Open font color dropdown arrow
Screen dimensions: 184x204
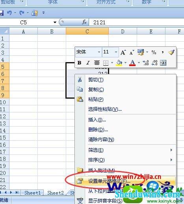139,63
